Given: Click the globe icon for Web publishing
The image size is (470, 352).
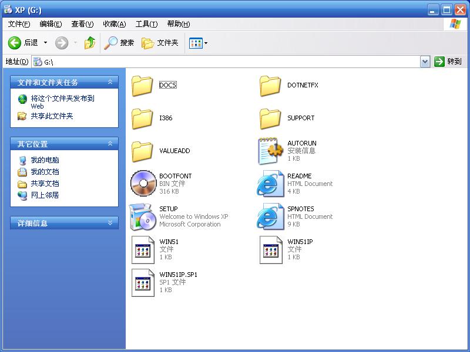Looking at the screenshot, I should click(x=22, y=99).
